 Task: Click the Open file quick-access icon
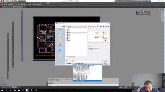pyautogui.click(x=7, y=1)
